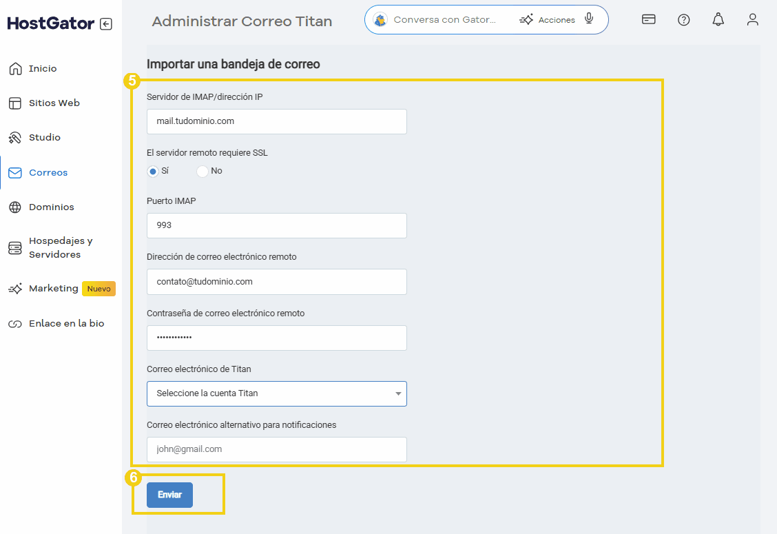This screenshot has height=534, width=777.
Task: Go to Inicio in the sidebar
Action: (43, 69)
